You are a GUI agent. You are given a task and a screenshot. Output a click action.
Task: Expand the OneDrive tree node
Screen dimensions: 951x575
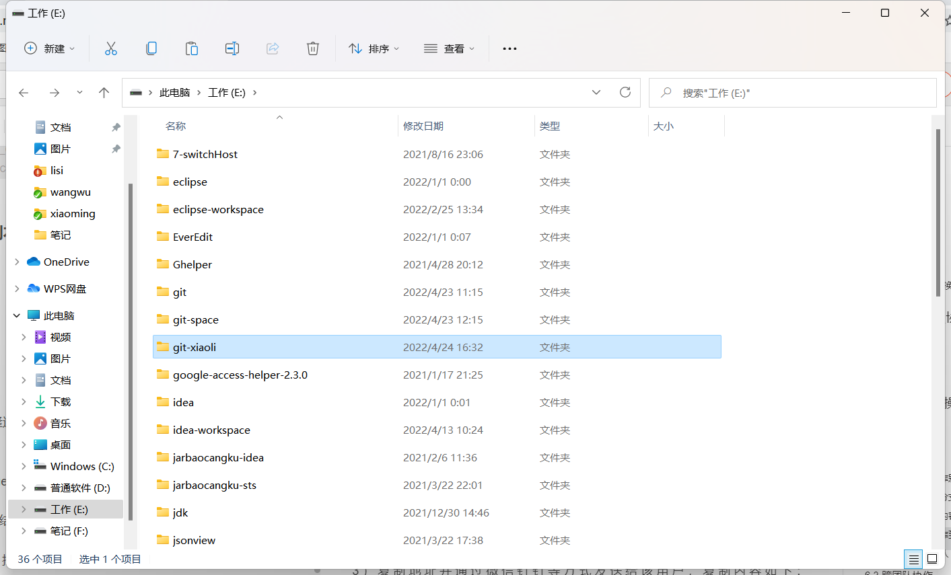[17, 262]
